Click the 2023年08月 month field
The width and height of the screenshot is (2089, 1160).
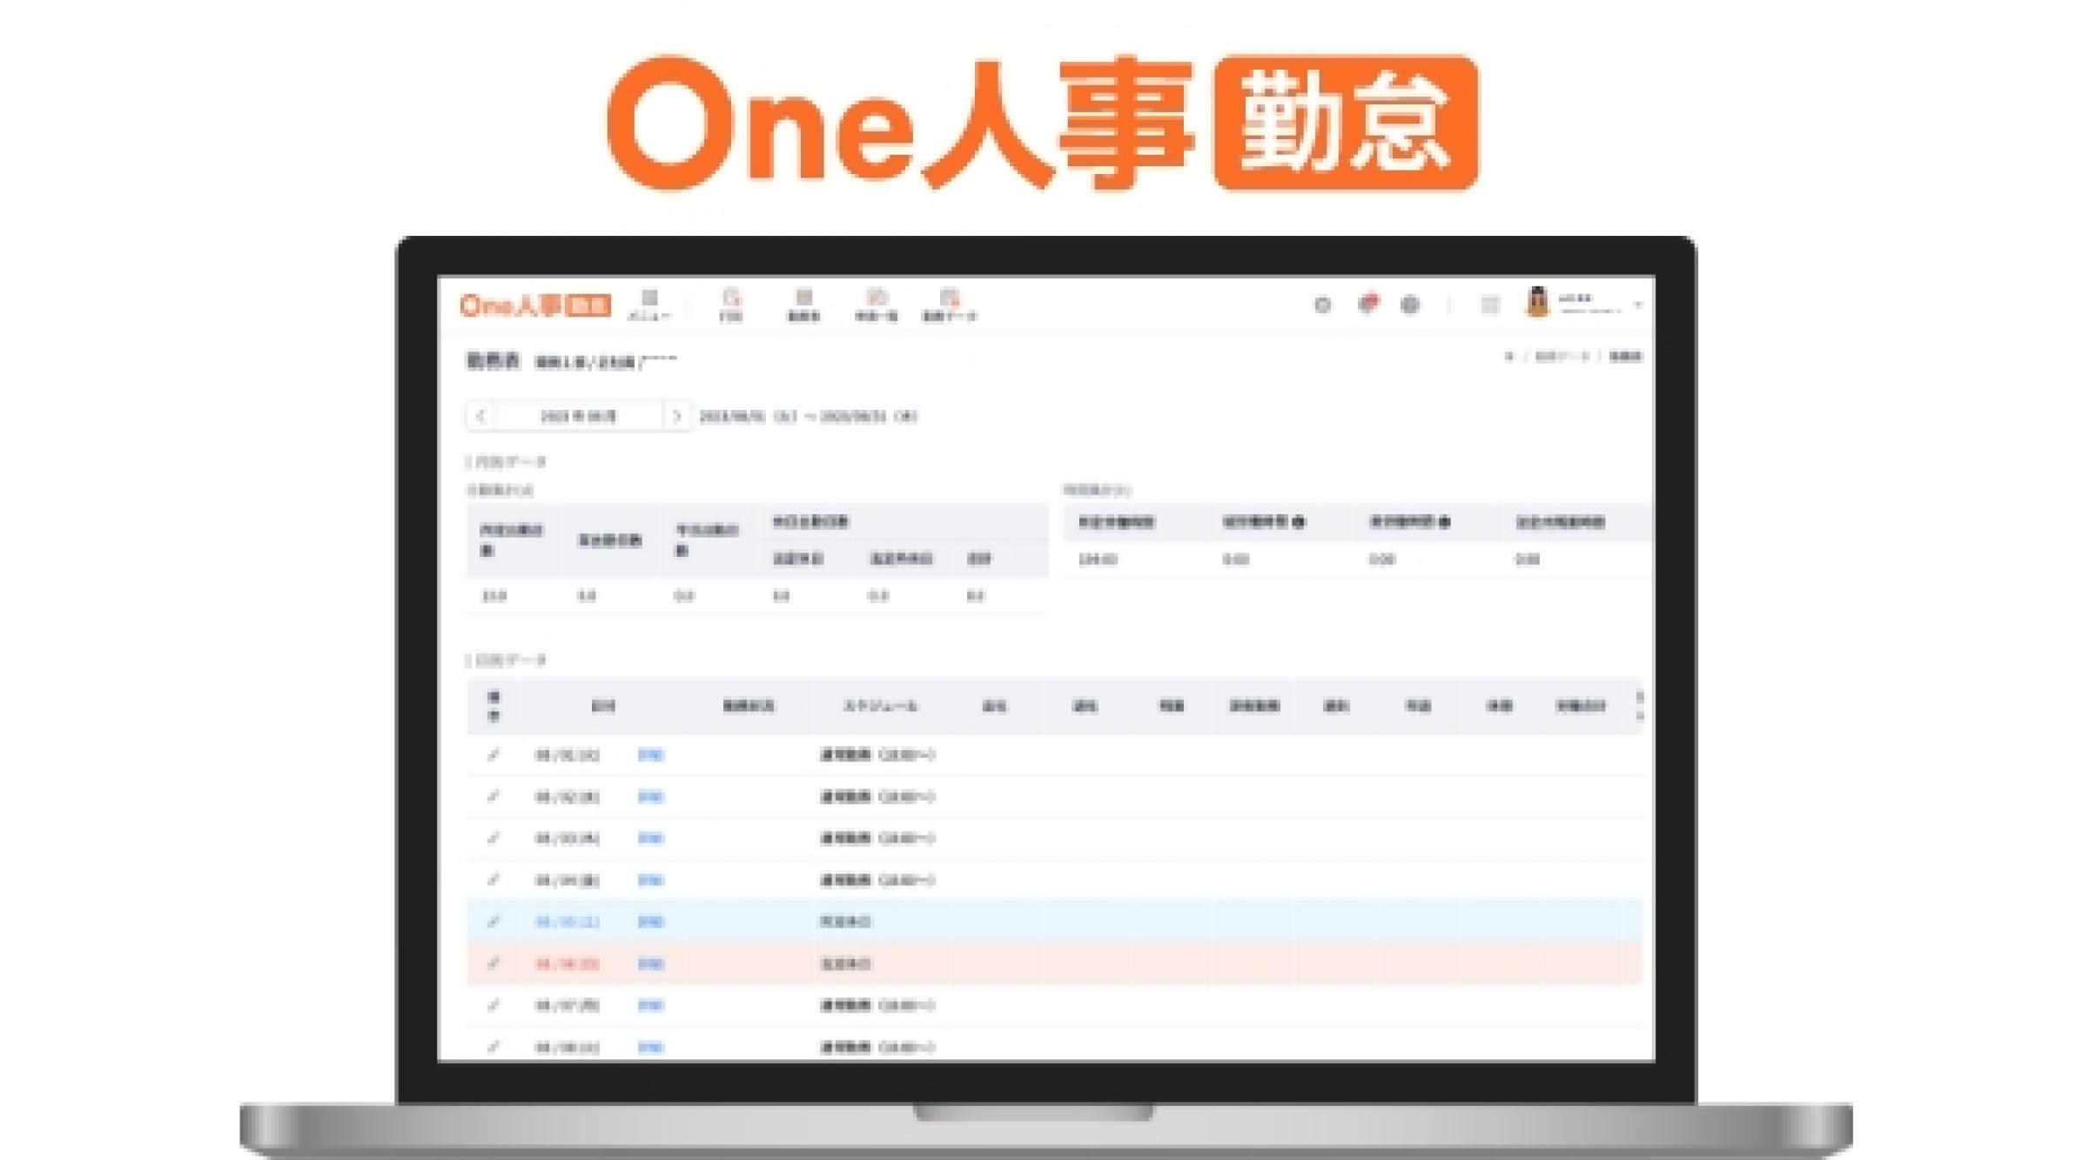(x=579, y=417)
